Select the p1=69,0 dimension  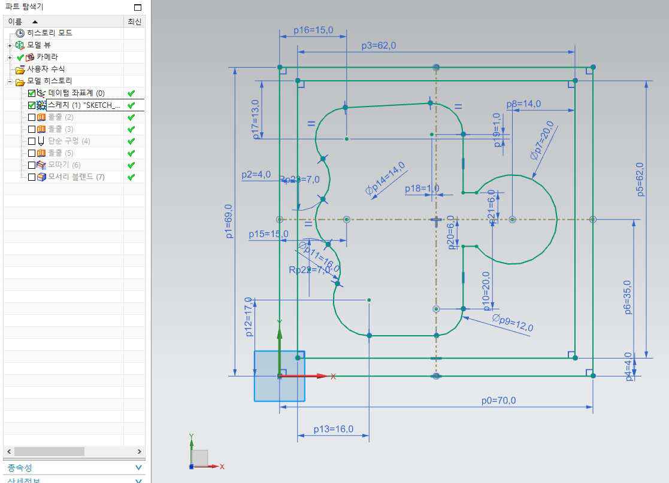click(x=229, y=221)
